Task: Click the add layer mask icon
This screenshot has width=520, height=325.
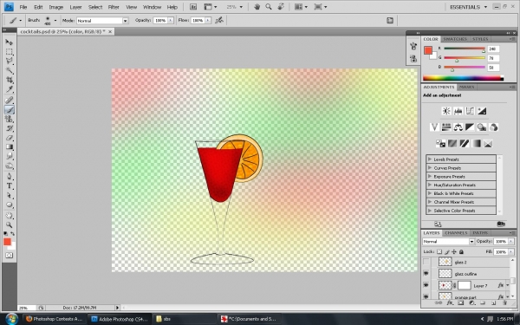Action: (x=461, y=303)
